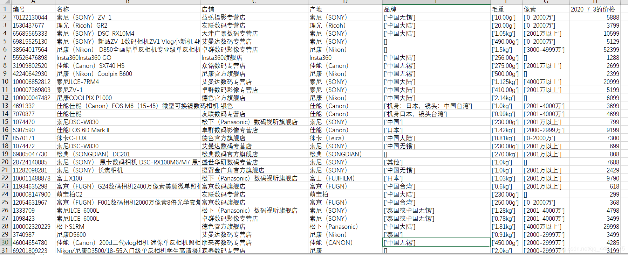Select store cell 松典数码官方旗舰店
Viewport: 628px width, 255px height.
pos(254,154)
